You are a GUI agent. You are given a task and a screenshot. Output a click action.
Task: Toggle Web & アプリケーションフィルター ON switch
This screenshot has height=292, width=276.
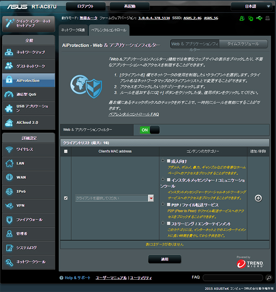coord(150,130)
